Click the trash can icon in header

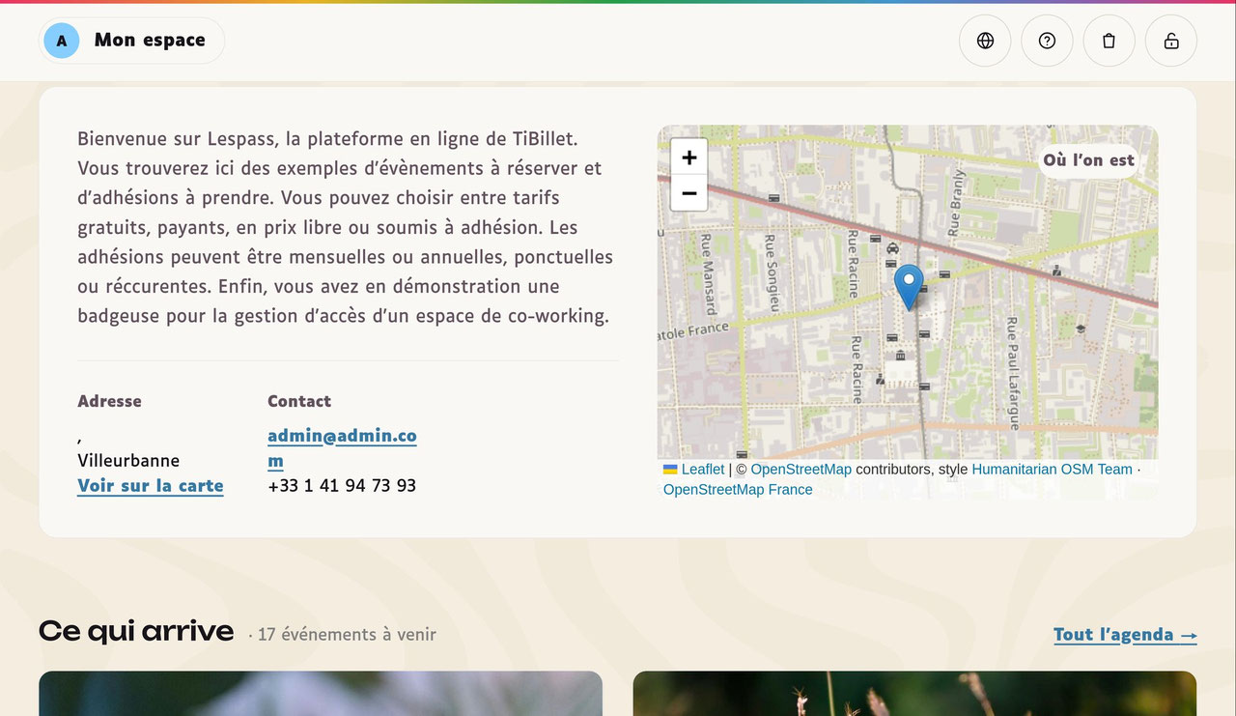coord(1109,41)
